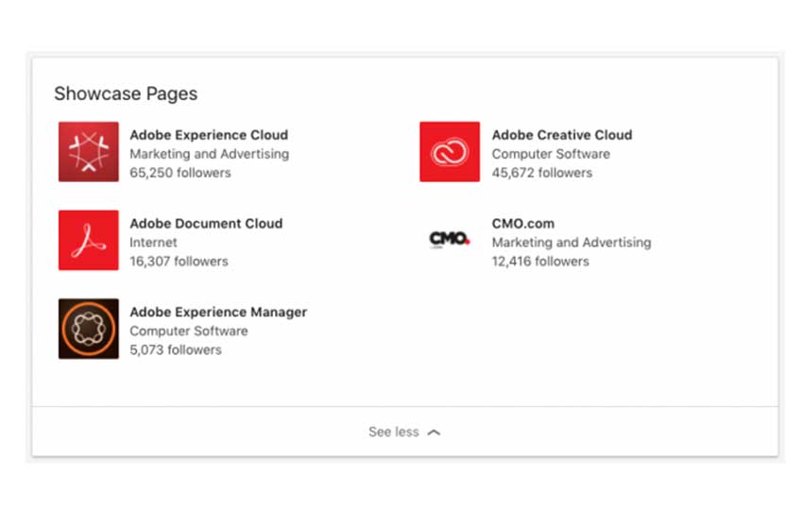Viewport: 803px width, 510px height.
Task: Visit the Adobe Document Cloud page link
Action: [x=206, y=224]
